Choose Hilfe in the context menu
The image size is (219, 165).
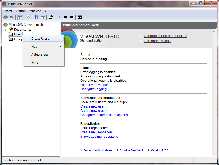point(43,63)
